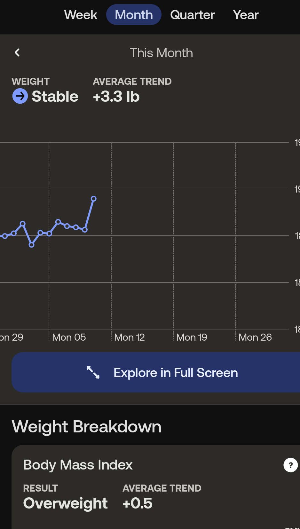Select the Month tab

134,15
